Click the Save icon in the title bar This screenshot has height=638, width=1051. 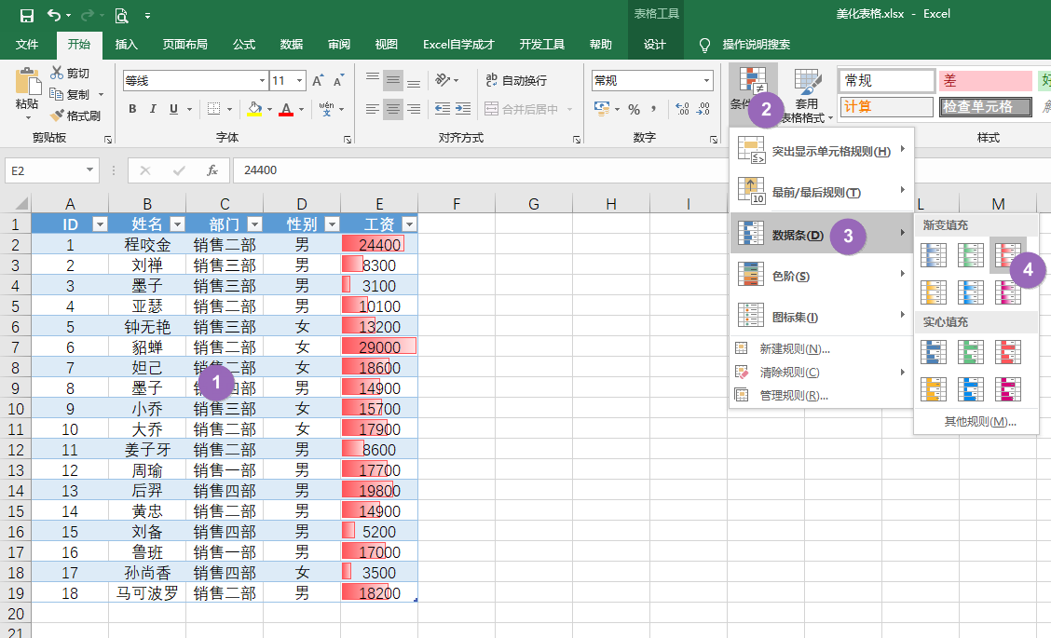click(27, 15)
